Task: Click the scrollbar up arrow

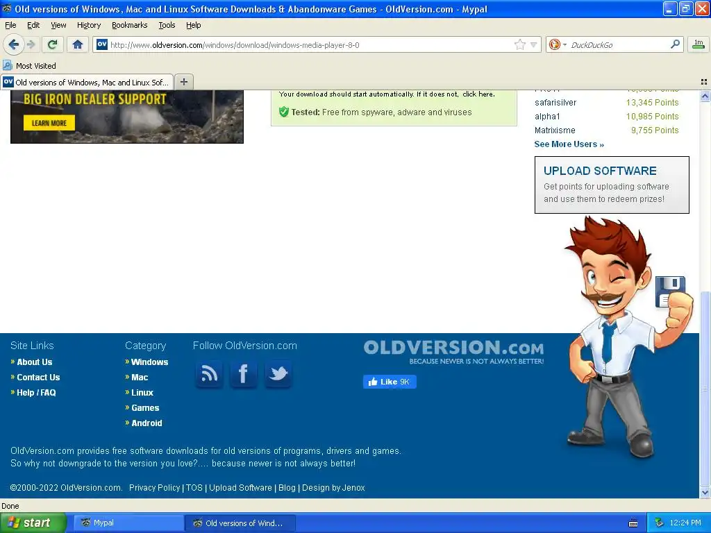Action: click(705, 96)
